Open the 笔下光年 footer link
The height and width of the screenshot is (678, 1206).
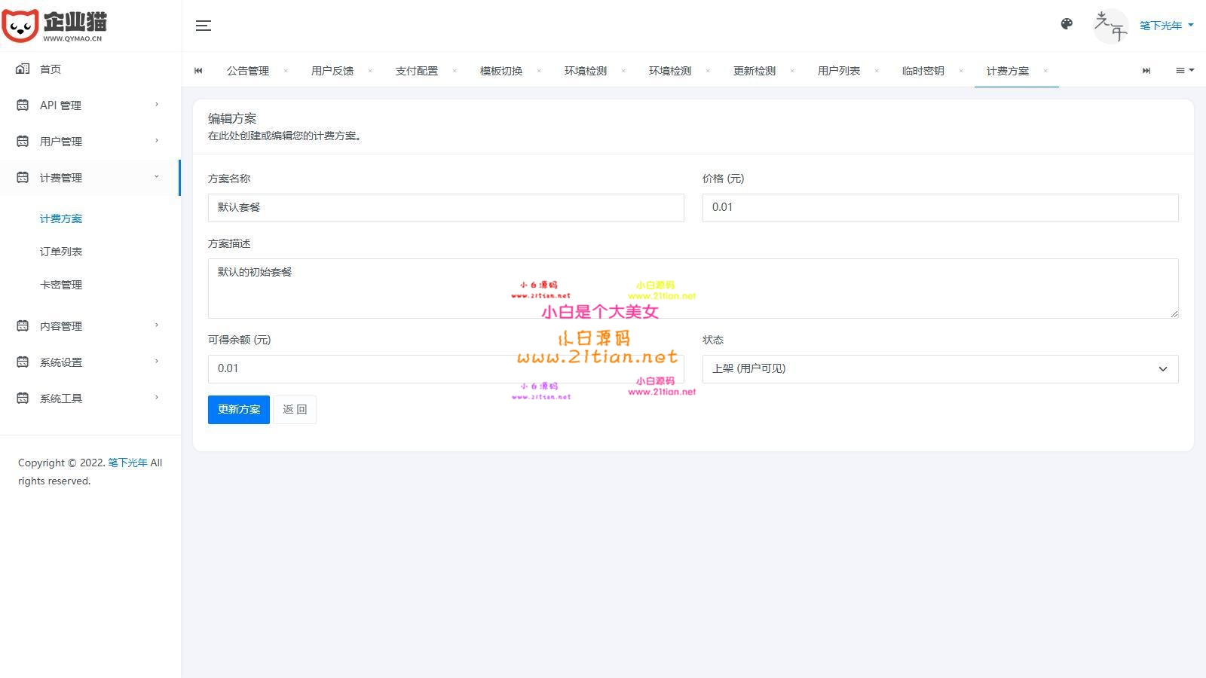(x=127, y=463)
